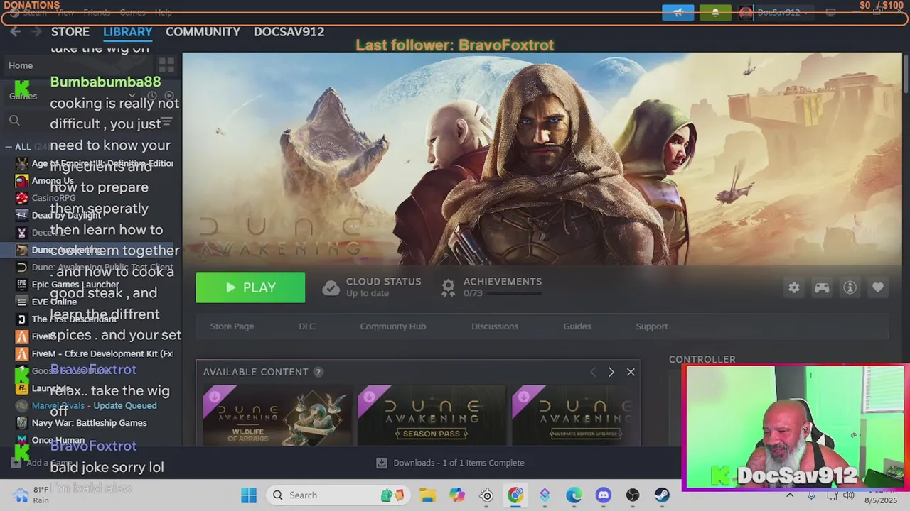Click the library search magnifier icon

pyautogui.click(x=14, y=121)
